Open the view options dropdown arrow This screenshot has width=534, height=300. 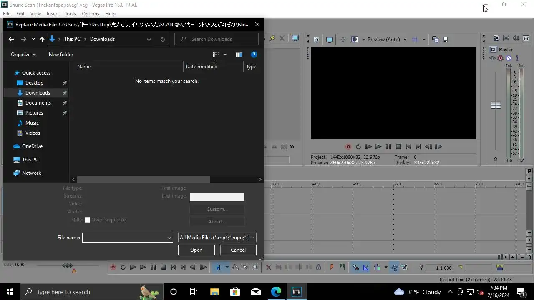[225, 55]
